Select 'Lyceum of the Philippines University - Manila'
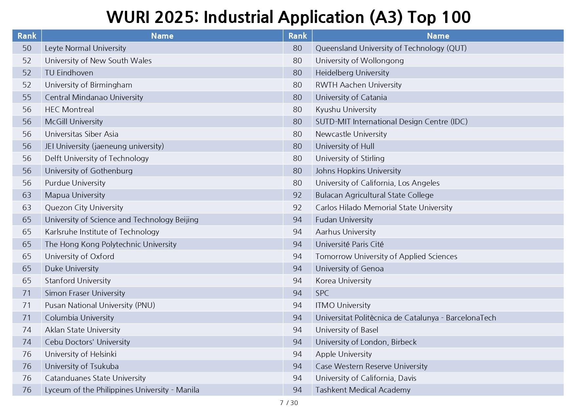The image size is (575, 407). tap(122, 390)
